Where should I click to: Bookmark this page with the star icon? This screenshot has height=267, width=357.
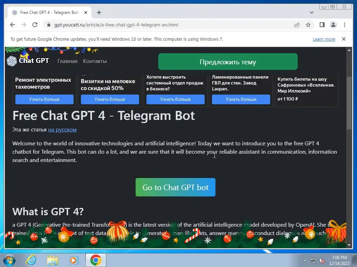308,25
